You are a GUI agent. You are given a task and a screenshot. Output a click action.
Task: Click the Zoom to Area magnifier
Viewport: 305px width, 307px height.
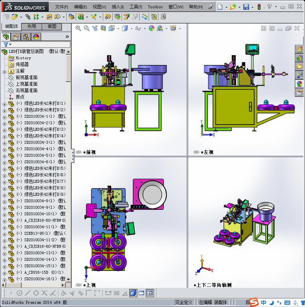coord(87,29)
